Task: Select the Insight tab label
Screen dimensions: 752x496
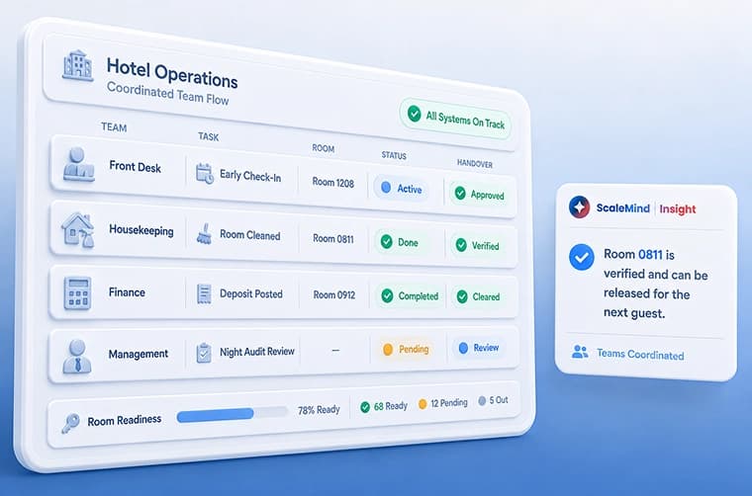Action: click(x=677, y=209)
